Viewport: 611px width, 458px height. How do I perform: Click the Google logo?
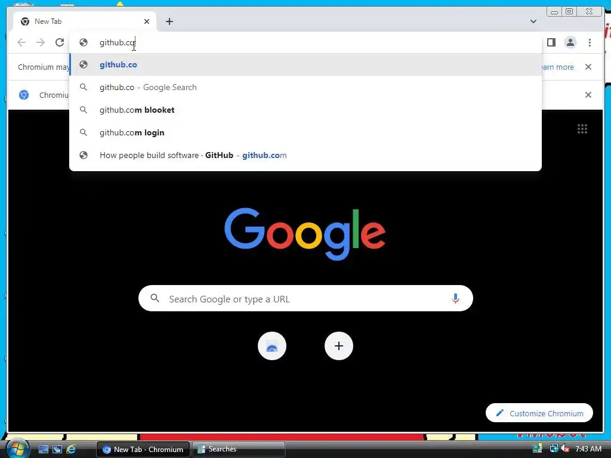tap(305, 234)
